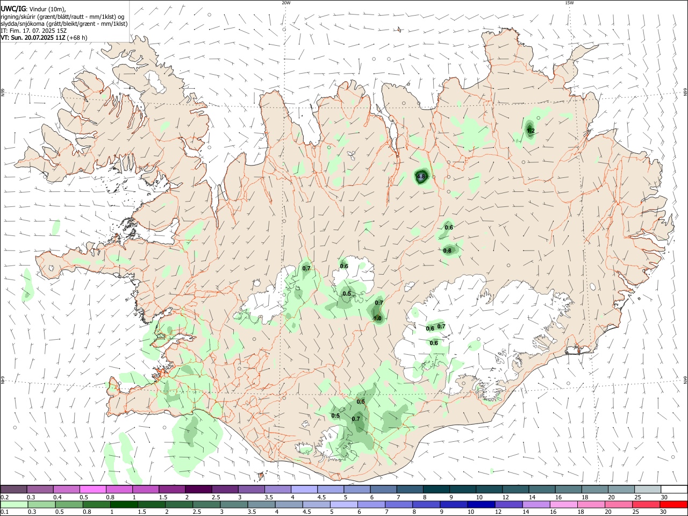688x516 pixels.
Task: Select the dark mauve 0.2 snow-scale swatch
Action: pos(13,489)
